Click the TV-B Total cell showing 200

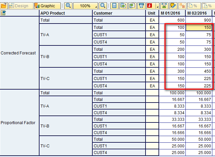pyautogui.click(x=172, y=49)
